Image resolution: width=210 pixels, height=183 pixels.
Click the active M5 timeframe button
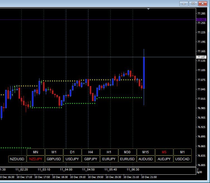164,152
